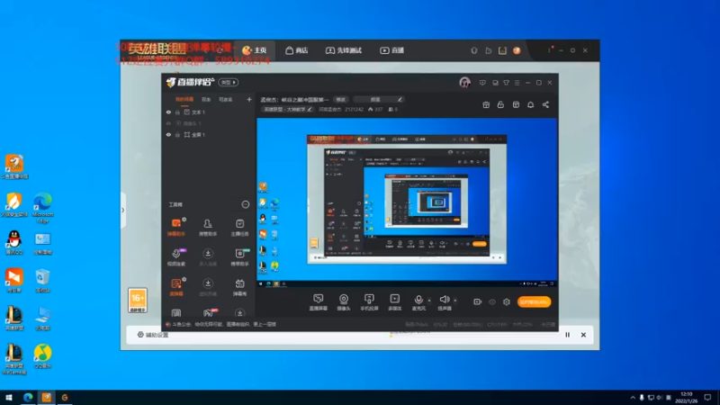
Task: Collapse the toolbox panel with the round button
Action: tap(245, 204)
